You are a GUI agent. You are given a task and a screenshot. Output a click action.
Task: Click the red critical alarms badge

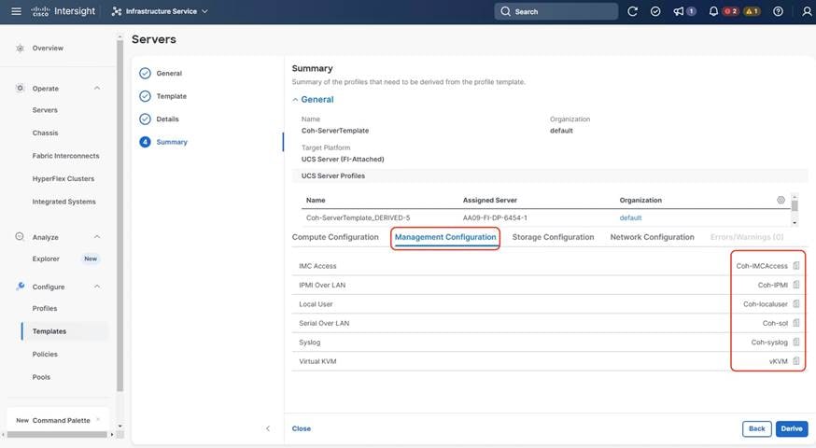click(731, 11)
